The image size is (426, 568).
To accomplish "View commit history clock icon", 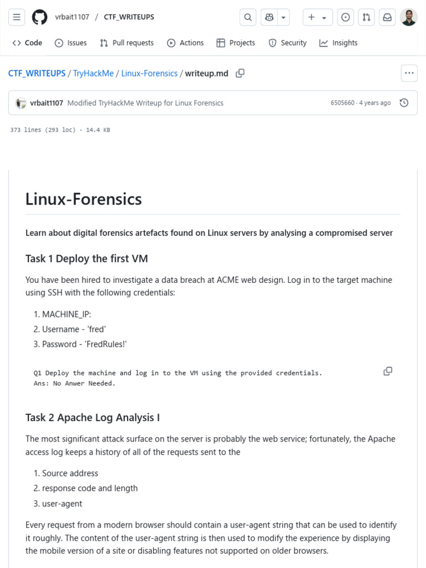I will click(x=404, y=103).
